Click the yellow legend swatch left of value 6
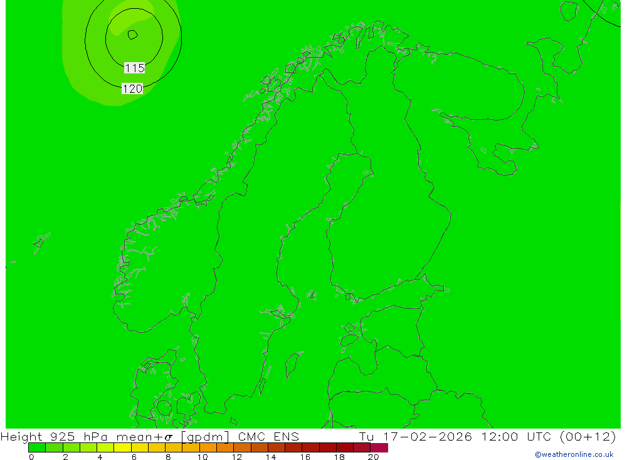 [122, 447]
